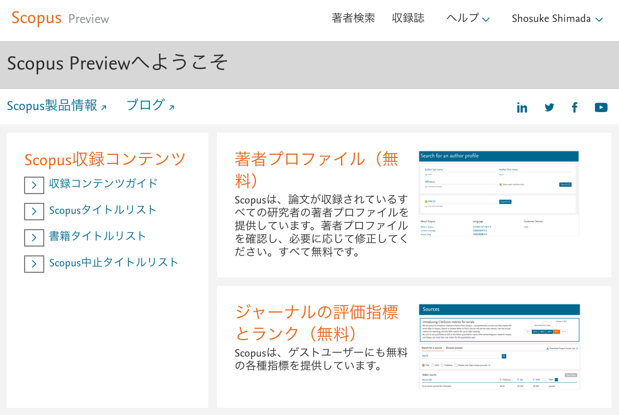Open the 収録コンテンツガイド link
The height and width of the screenshot is (415, 619).
(x=103, y=183)
